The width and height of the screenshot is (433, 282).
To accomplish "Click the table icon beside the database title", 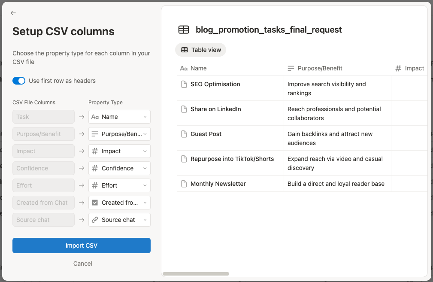I will [184, 30].
